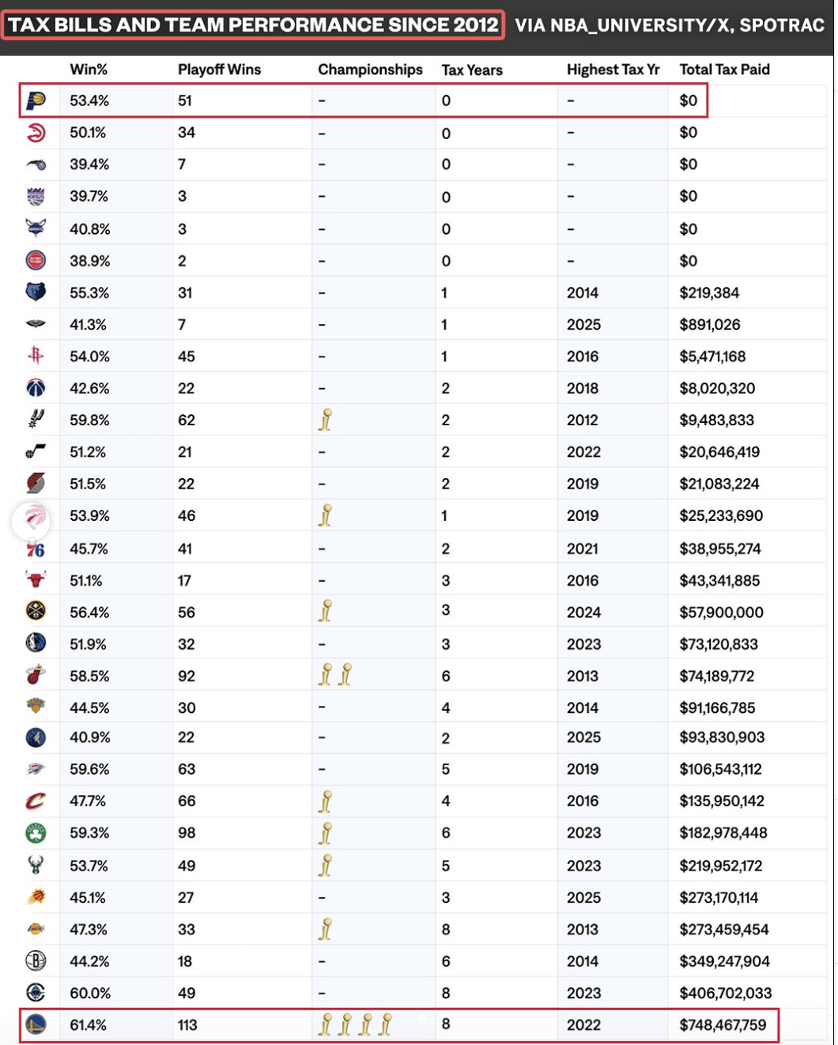Click the $748,467,759 total tax cell
This screenshot has width=838, height=1045.
(x=723, y=1024)
